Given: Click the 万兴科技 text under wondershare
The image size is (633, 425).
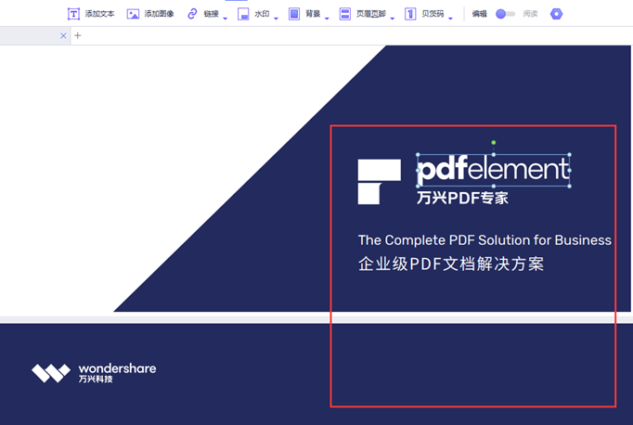Looking at the screenshot, I should (96, 379).
